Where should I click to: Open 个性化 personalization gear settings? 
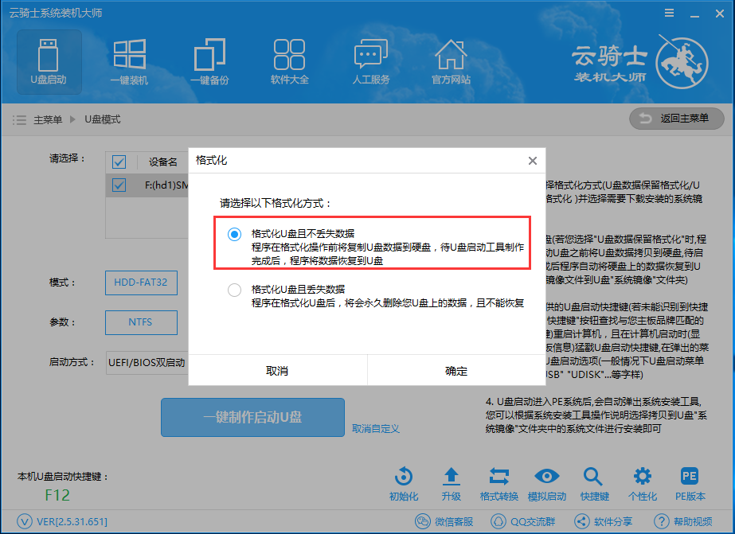pyautogui.click(x=642, y=483)
